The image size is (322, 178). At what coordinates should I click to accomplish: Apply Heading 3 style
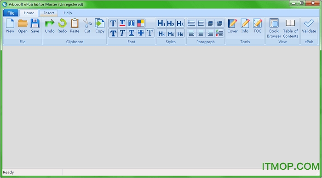tap(180, 23)
